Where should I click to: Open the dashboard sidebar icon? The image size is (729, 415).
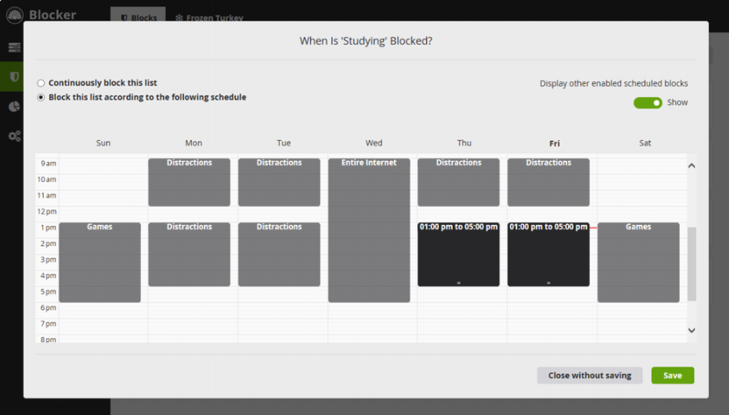pos(14,47)
